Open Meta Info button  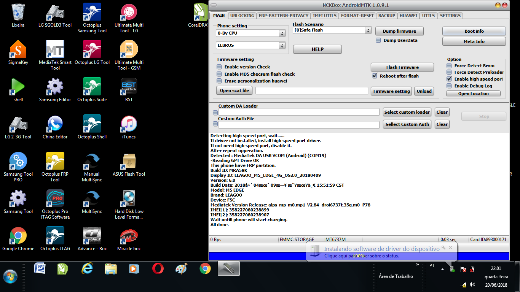[474, 41]
